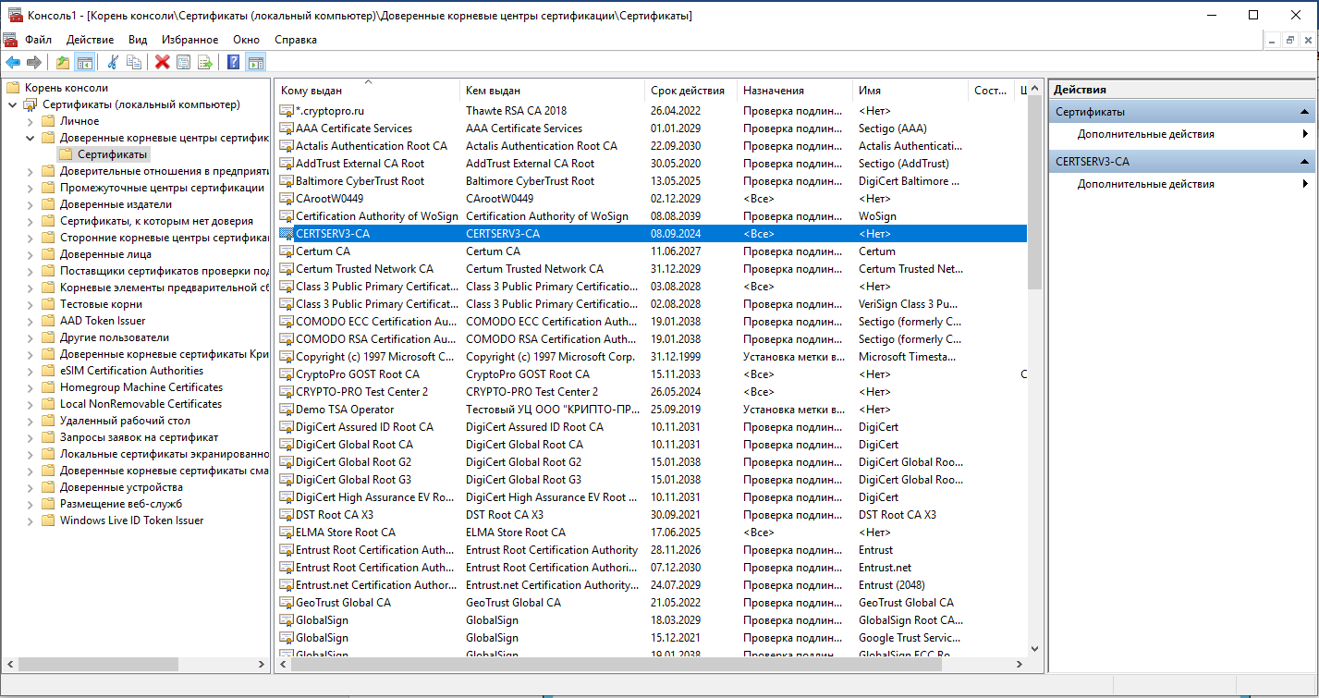Toggle the Actions pane visibility button
Viewport: 1319px width, 698px height.
[255, 62]
